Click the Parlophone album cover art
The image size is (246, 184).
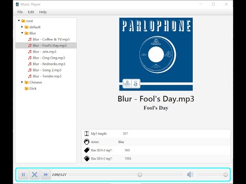(x=156, y=54)
